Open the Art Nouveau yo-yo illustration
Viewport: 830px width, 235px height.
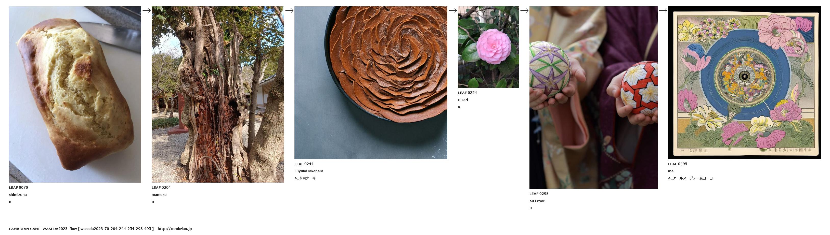click(x=744, y=83)
